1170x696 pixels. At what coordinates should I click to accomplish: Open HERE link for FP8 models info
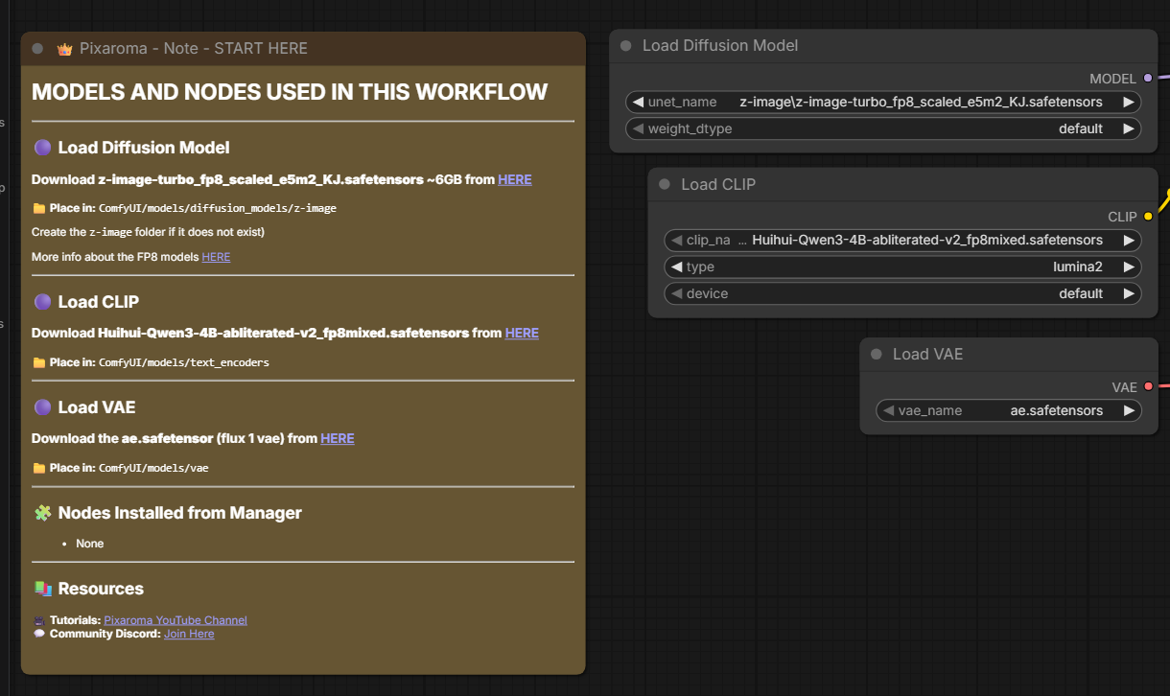[216, 257]
